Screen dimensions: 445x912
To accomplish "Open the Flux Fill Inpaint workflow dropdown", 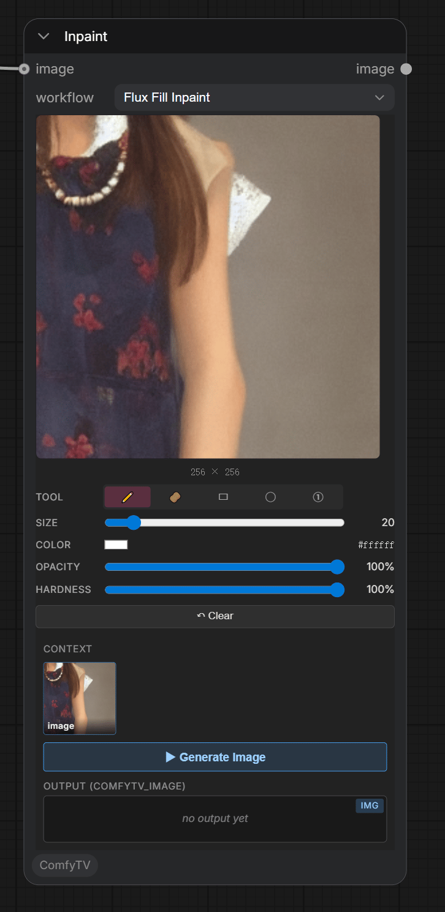I will tap(254, 97).
